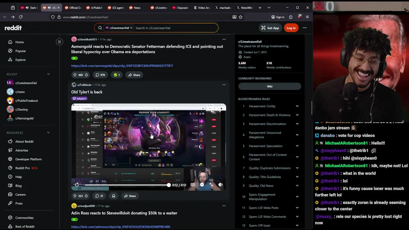Switch to the NewsWire browser tab

point(245,8)
